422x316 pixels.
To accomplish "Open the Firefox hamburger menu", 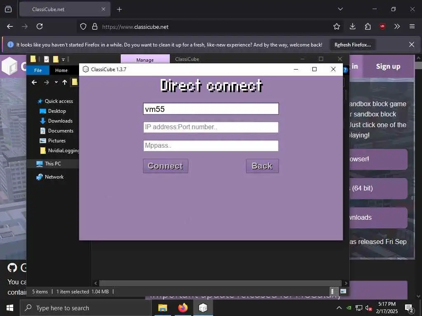I will (412, 27).
